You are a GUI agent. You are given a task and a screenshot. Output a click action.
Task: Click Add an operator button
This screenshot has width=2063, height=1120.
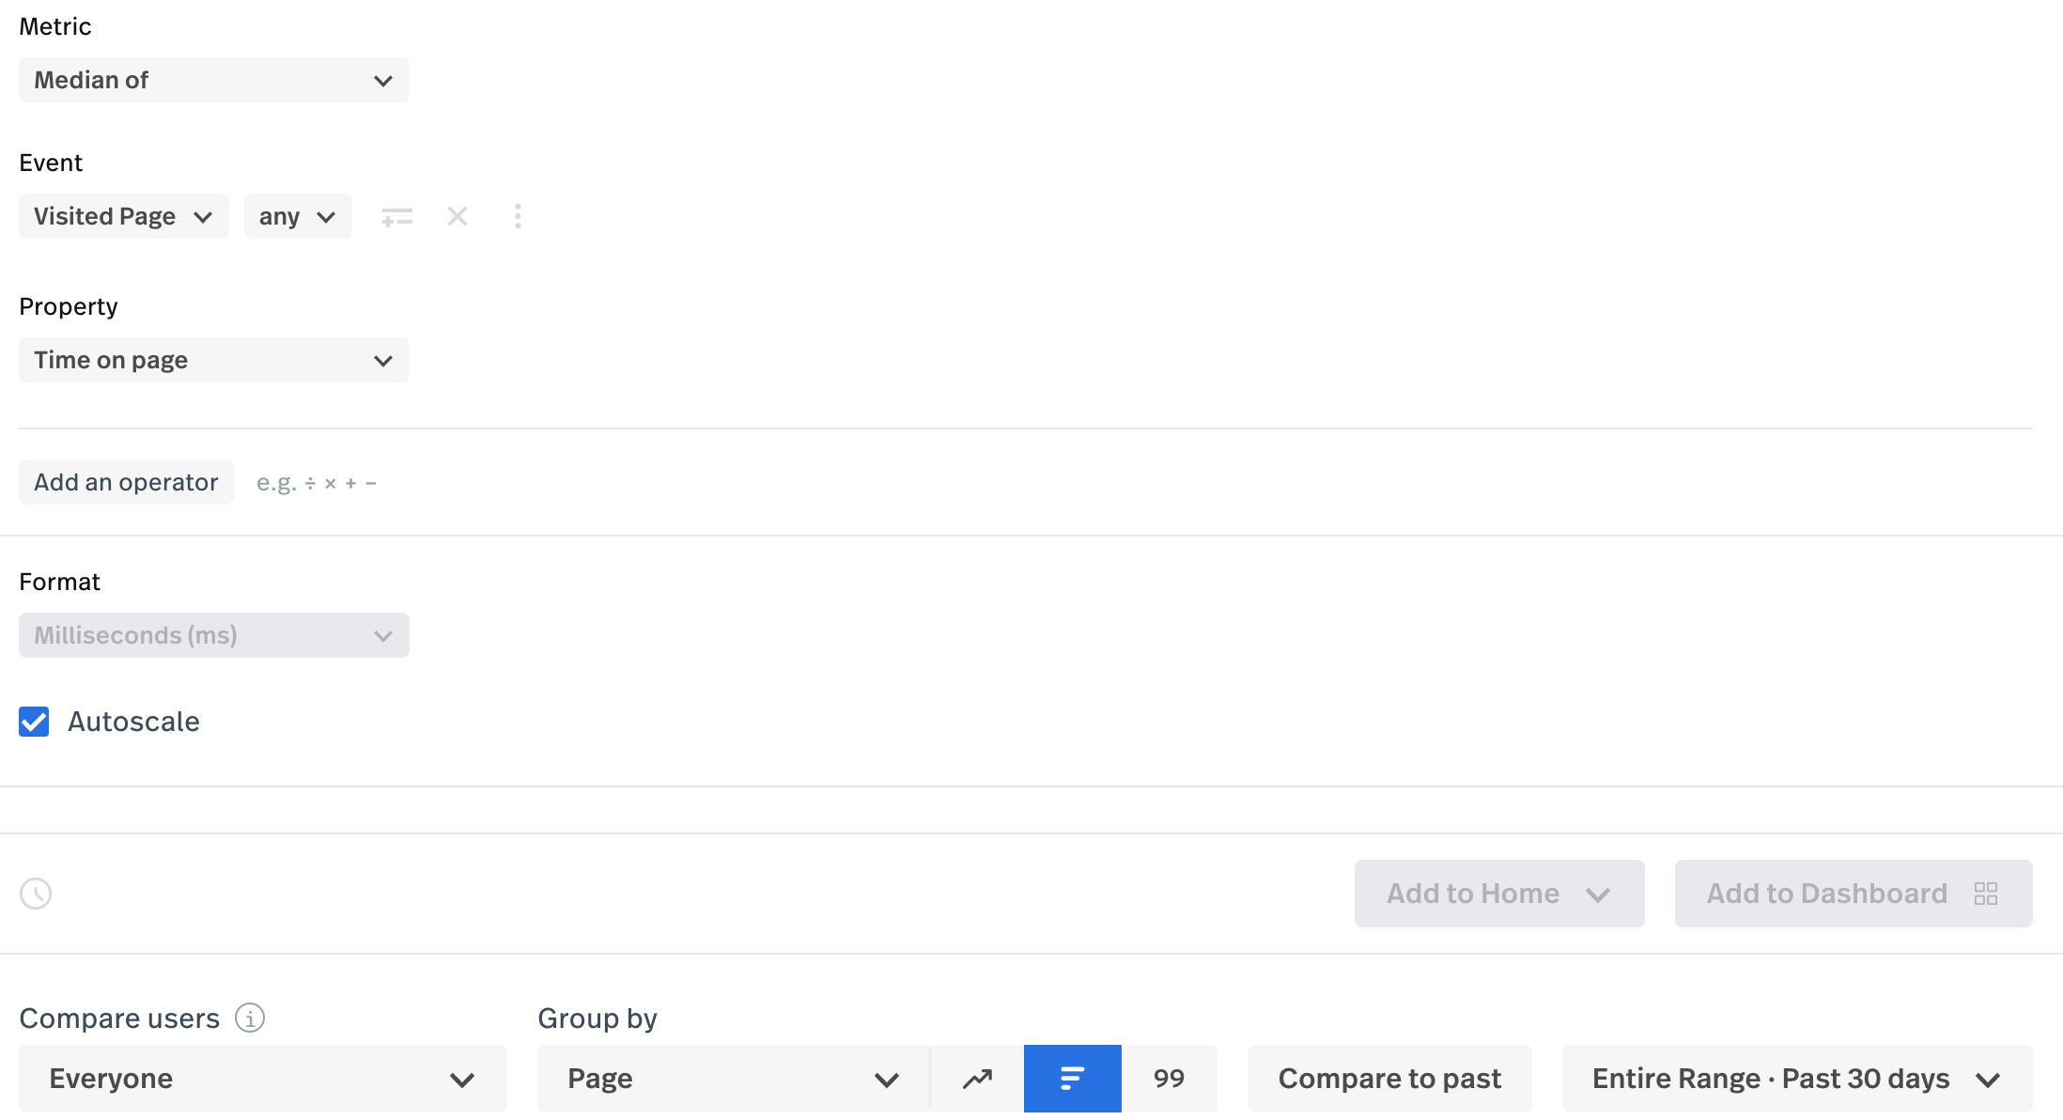click(x=126, y=482)
